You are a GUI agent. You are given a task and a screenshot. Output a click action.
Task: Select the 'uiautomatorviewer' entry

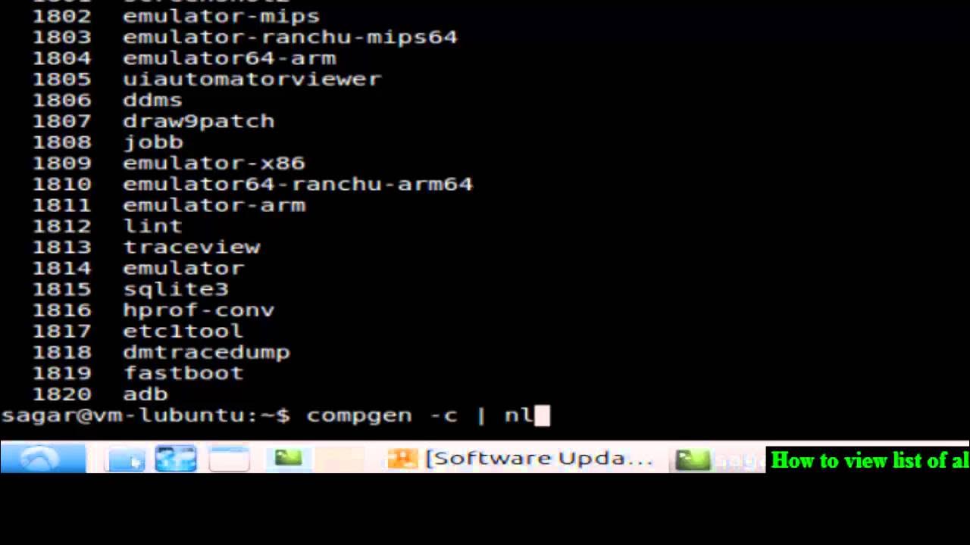207,79
